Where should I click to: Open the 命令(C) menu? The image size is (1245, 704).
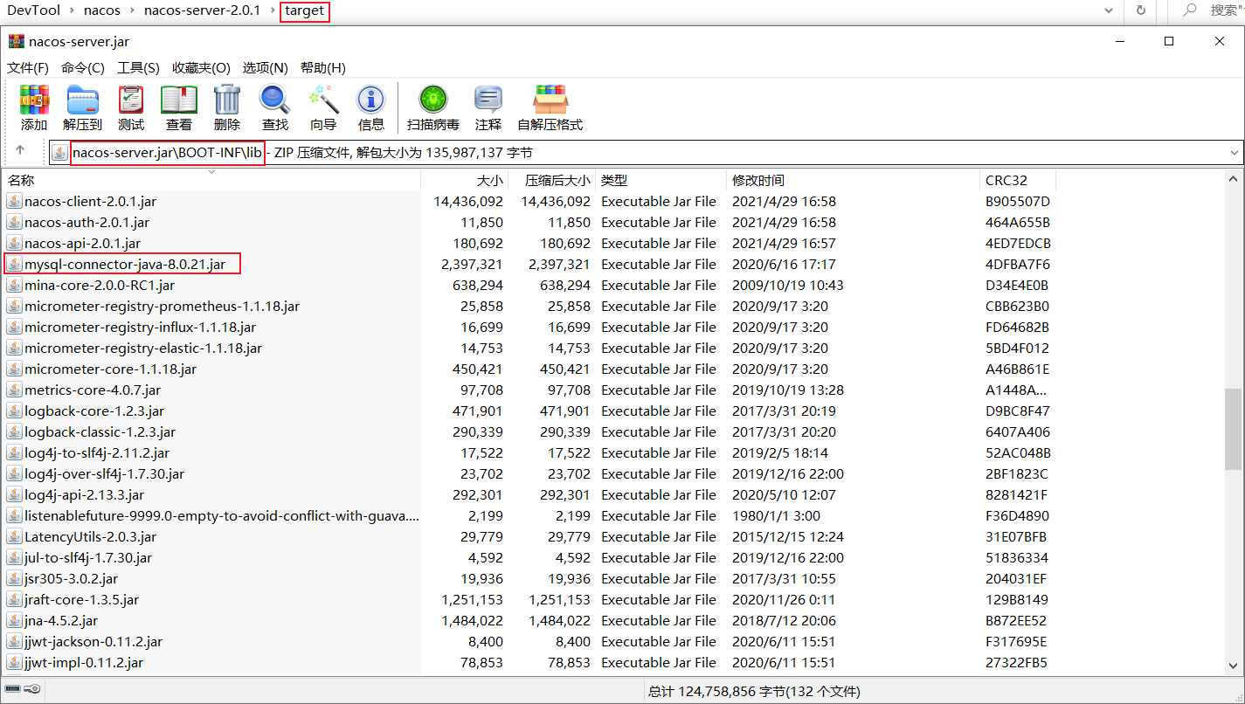click(x=83, y=67)
